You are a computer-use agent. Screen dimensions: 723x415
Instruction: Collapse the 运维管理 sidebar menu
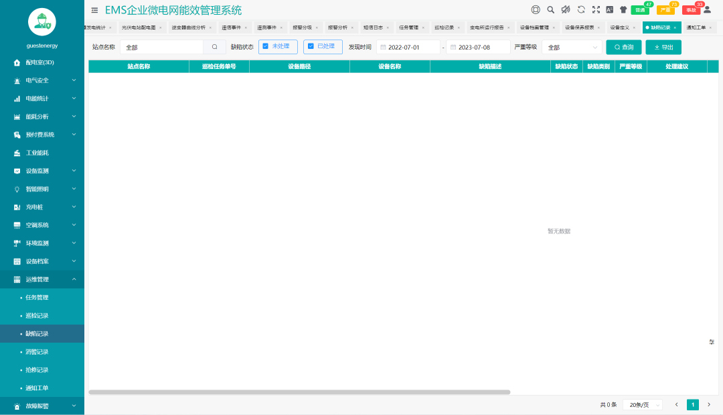pyautogui.click(x=42, y=279)
